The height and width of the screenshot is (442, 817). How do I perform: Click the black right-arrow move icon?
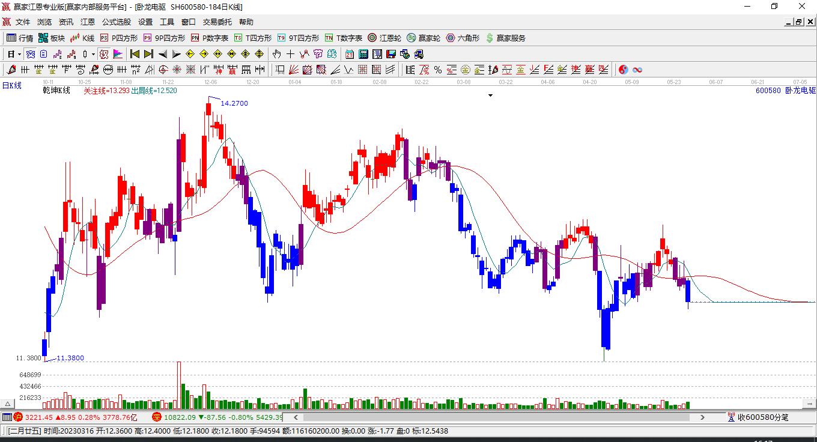click(x=176, y=54)
